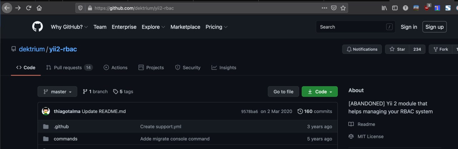Image resolution: width=458 pixels, height=149 pixels.
Task: Select the Code repository tab
Action: click(26, 67)
